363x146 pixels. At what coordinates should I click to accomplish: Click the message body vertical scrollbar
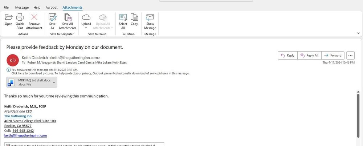coord(359,109)
